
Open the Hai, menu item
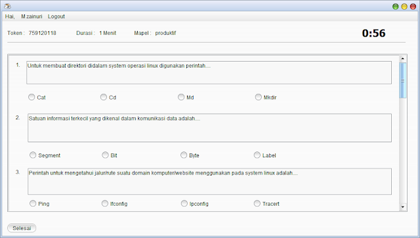pos(10,16)
